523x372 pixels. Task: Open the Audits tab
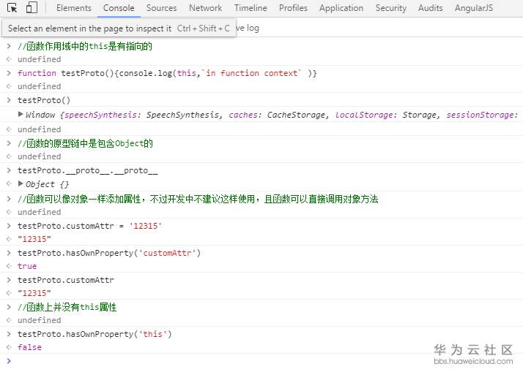(x=431, y=8)
